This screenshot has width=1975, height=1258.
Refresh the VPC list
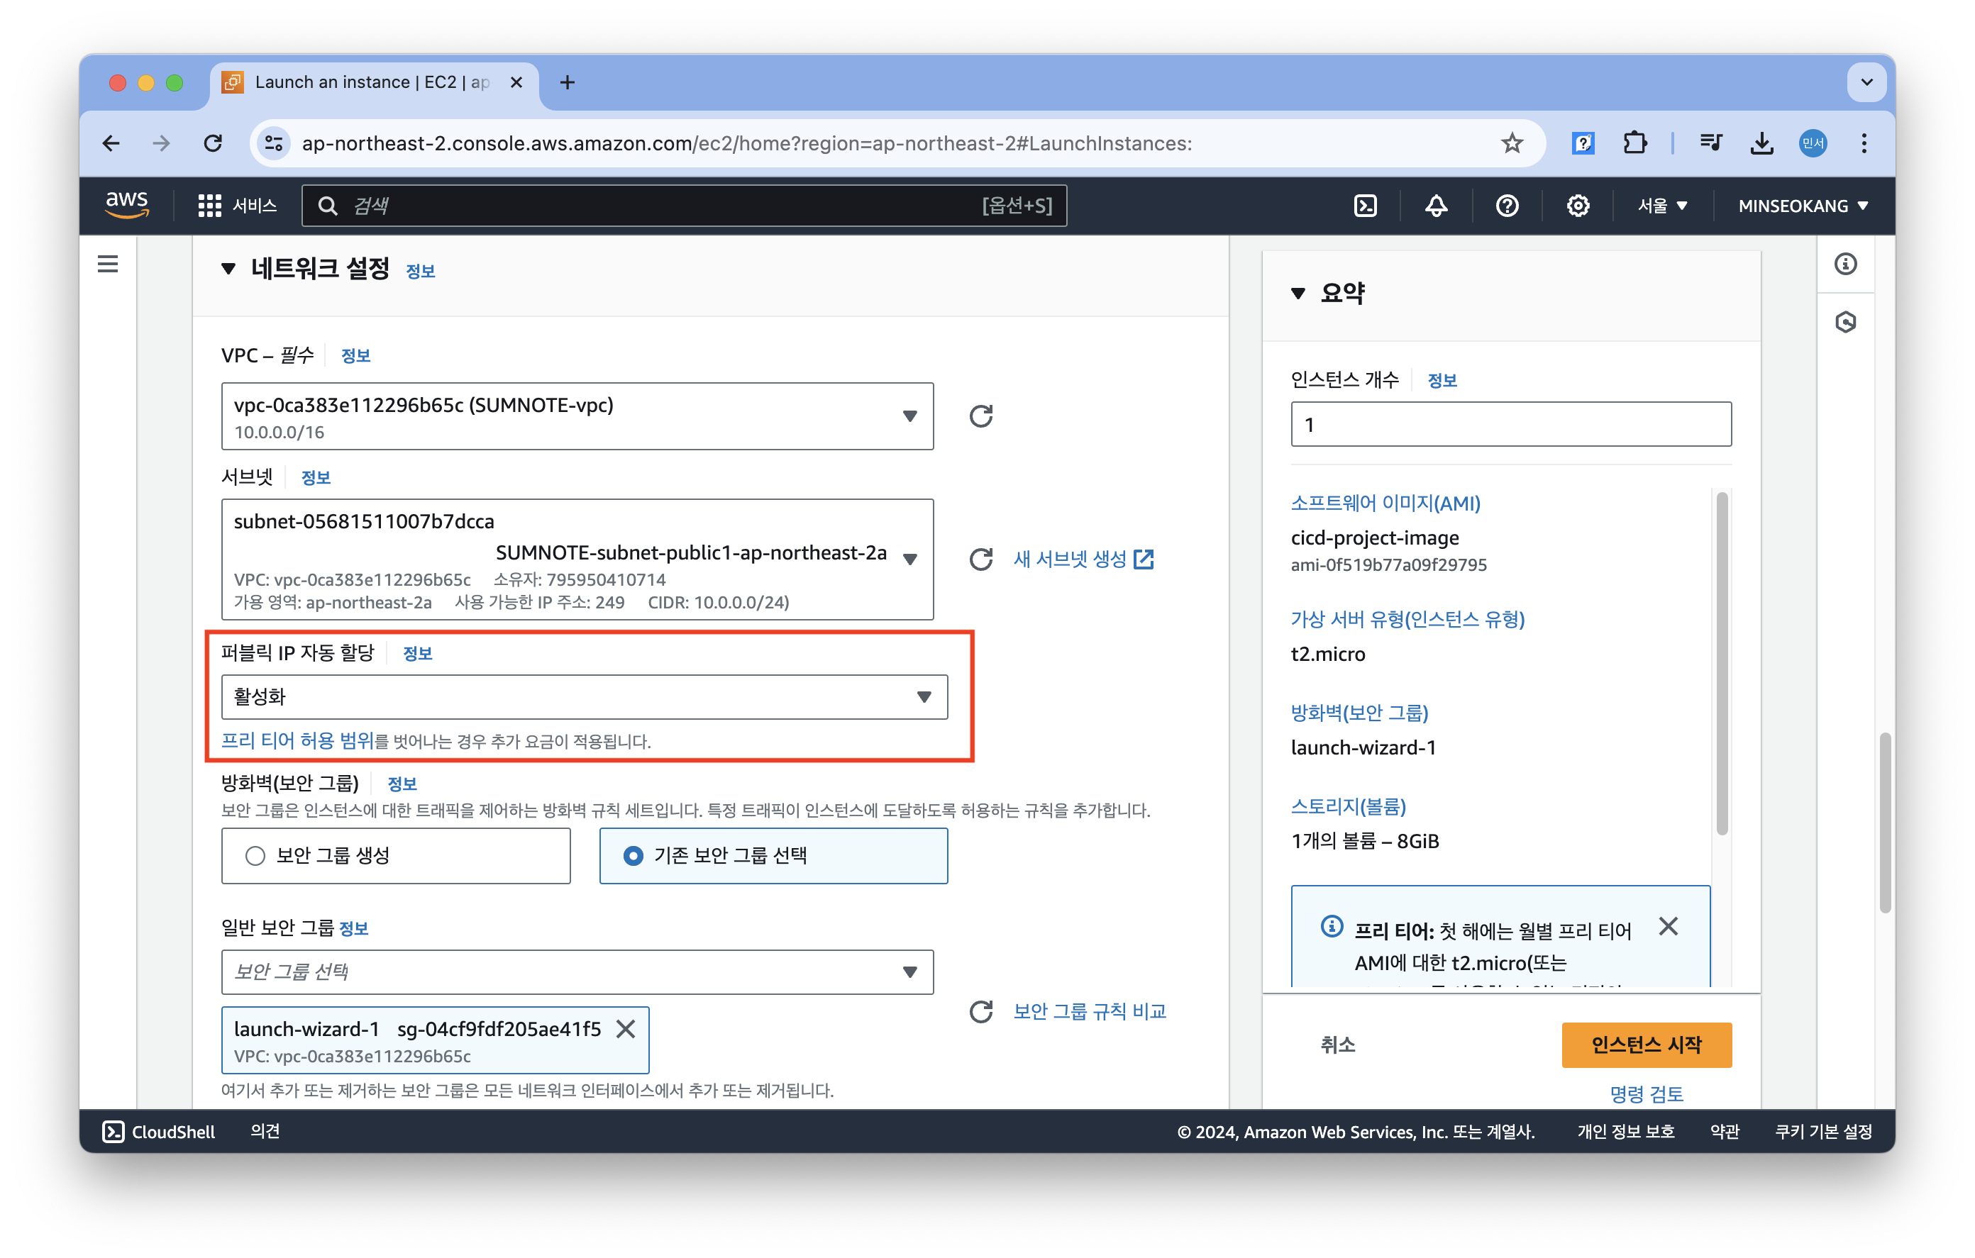click(x=981, y=416)
